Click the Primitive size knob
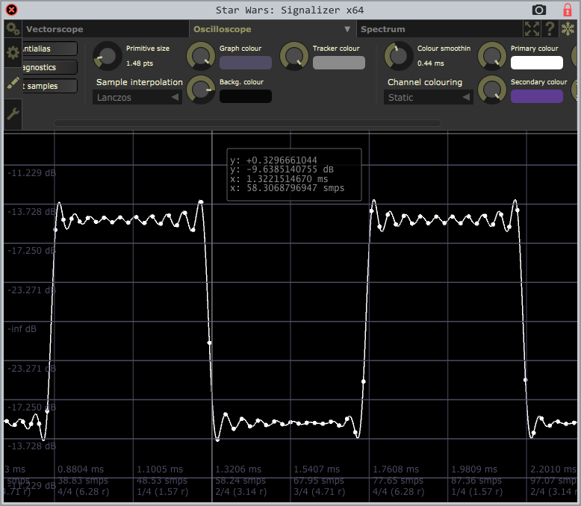 pyautogui.click(x=107, y=56)
